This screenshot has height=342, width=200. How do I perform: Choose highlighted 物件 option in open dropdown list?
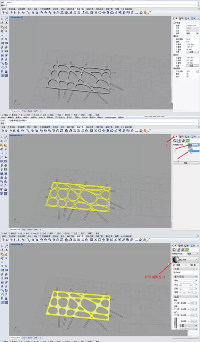tap(194, 151)
